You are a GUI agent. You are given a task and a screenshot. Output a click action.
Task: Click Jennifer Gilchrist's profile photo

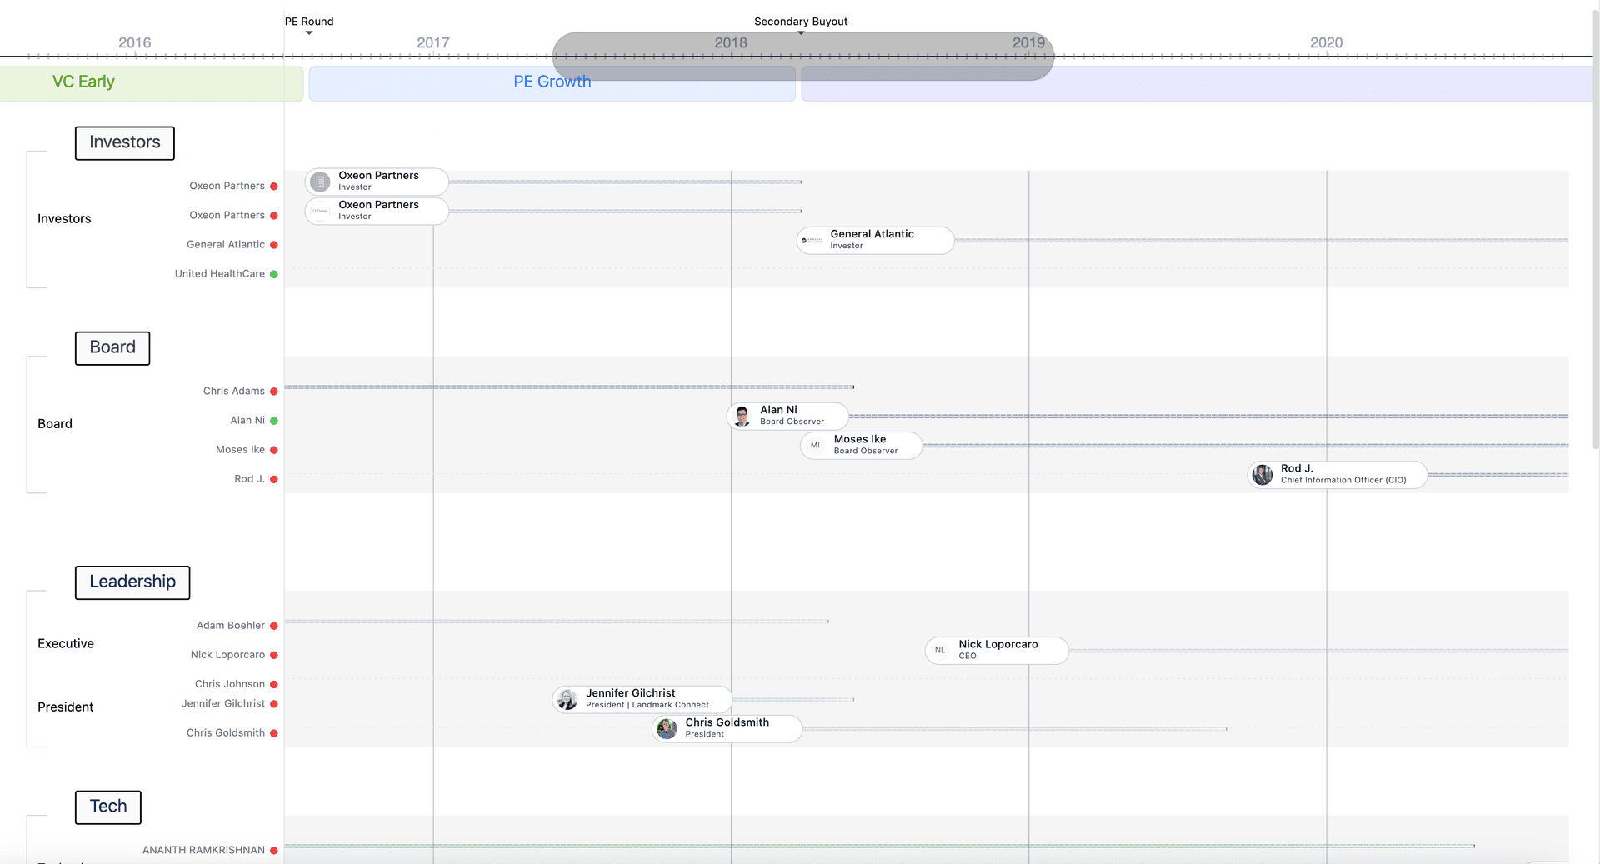[567, 699]
